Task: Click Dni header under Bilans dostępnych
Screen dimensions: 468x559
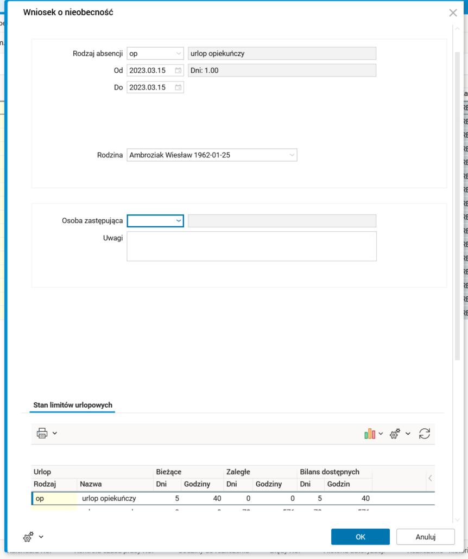Action: pyautogui.click(x=311, y=484)
